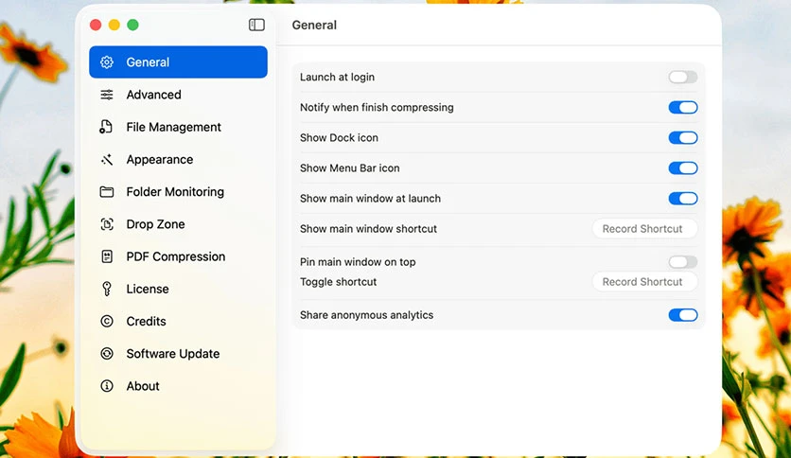Enable Launch at login switch
The image size is (791, 458).
coord(682,78)
